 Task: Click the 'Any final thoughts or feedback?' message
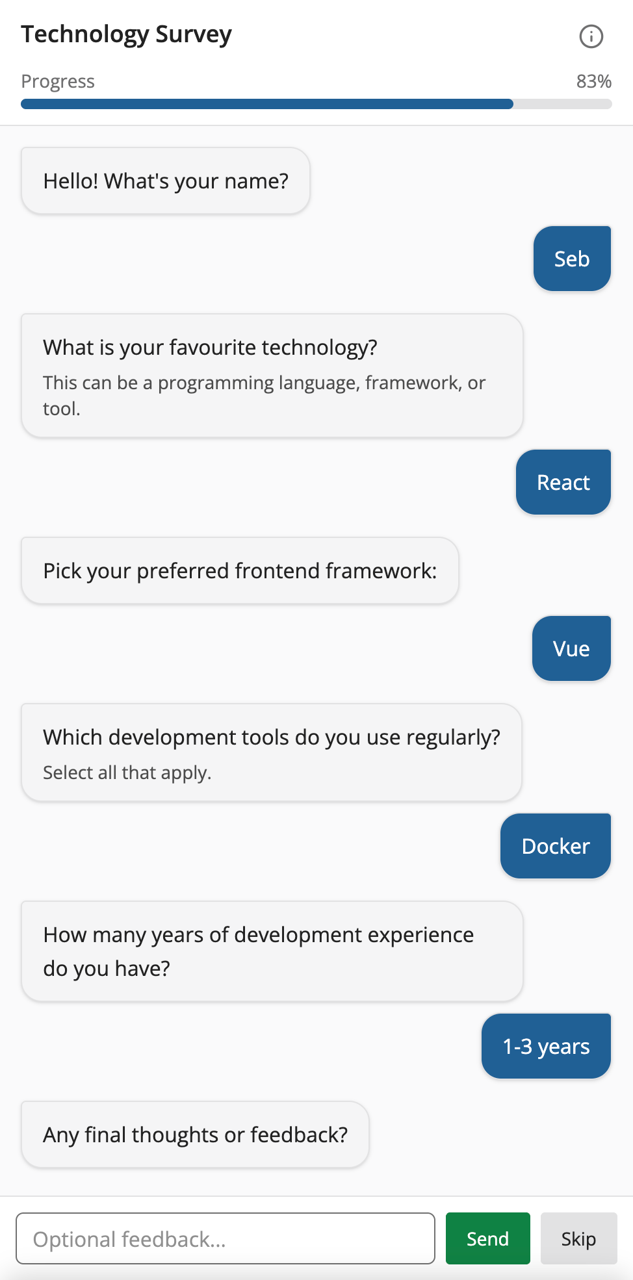195,1134
